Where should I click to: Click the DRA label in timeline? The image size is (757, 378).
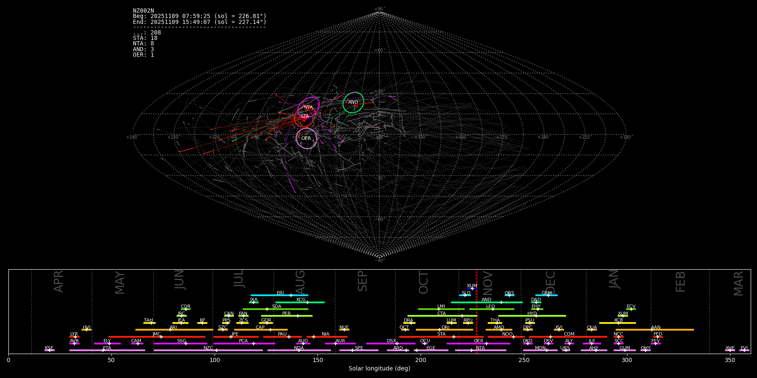pos(408,320)
